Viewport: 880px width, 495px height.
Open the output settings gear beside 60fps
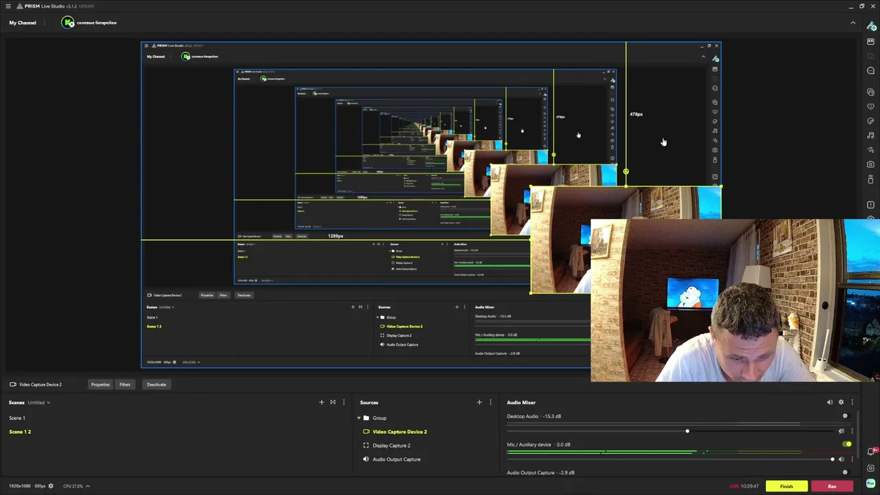(x=50, y=486)
